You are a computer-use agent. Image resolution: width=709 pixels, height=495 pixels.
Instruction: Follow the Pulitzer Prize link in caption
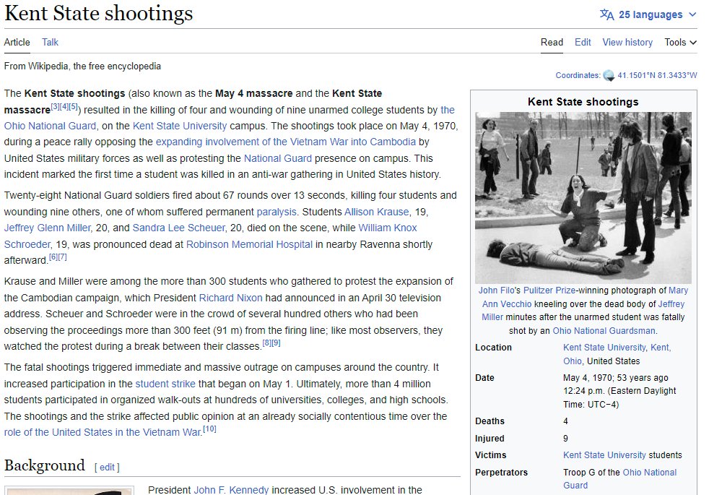pyautogui.click(x=549, y=290)
